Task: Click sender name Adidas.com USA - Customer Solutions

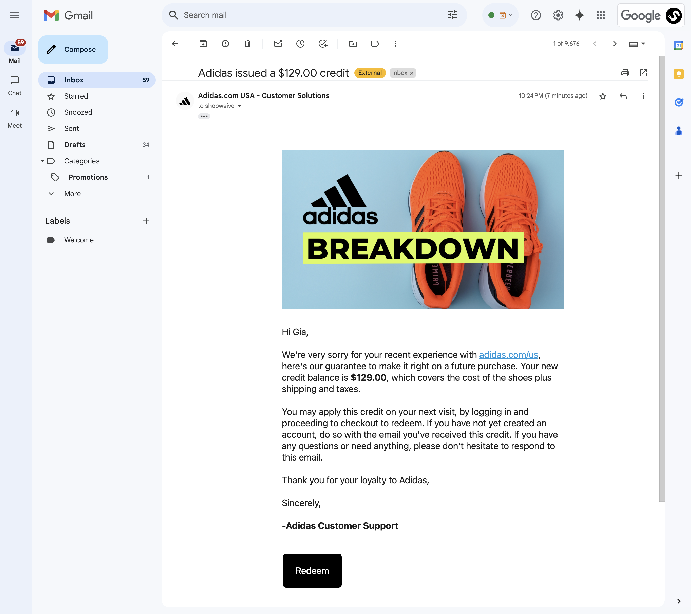Action: point(264,96)
